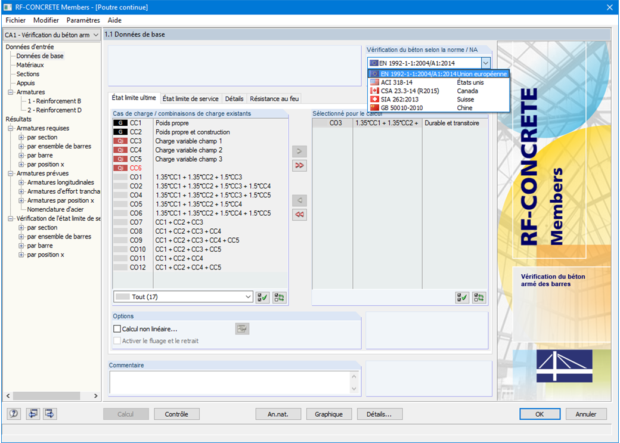Select the CO7 CC1 + CC2 + CC3 row
The image size is (620, 443).
200,222
